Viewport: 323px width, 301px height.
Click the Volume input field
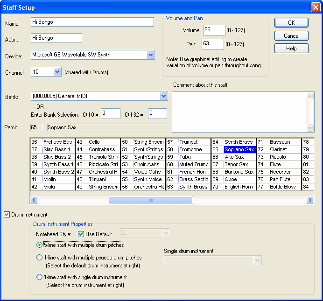213,31
